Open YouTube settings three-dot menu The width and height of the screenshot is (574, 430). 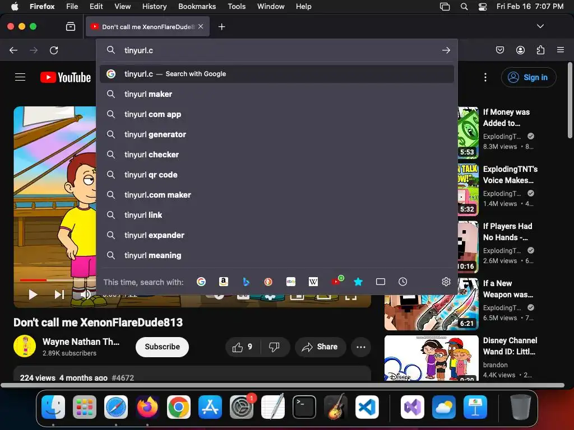pyautogui.click(x=485, y=77)
